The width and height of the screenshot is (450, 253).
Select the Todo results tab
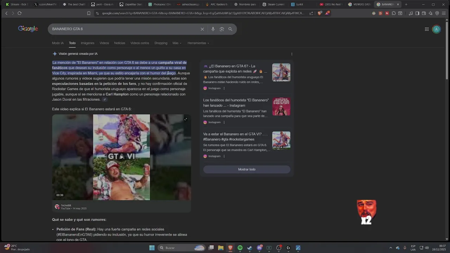[72, 43]
